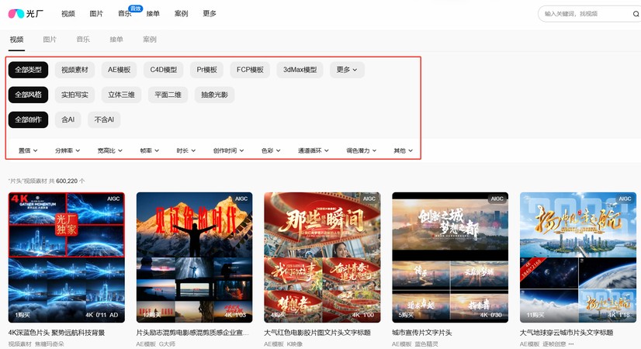Click title link 4K深蓝色片头 聚势远航科技背景
The width and height of the screenshot is (641, 349).
(57, 333)
